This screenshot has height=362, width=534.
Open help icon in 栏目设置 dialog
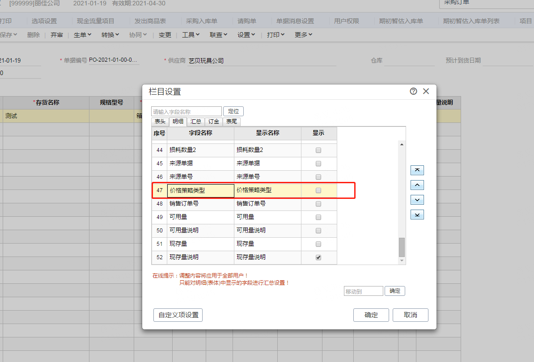(413, 91)
